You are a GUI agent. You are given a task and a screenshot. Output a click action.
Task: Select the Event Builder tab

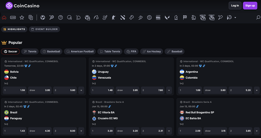coord(44,29)
